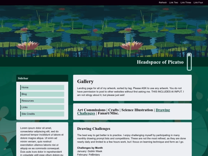208x156 pixels.
Task: Click the February: FeBirdary entry
Action: coord(89,155)
